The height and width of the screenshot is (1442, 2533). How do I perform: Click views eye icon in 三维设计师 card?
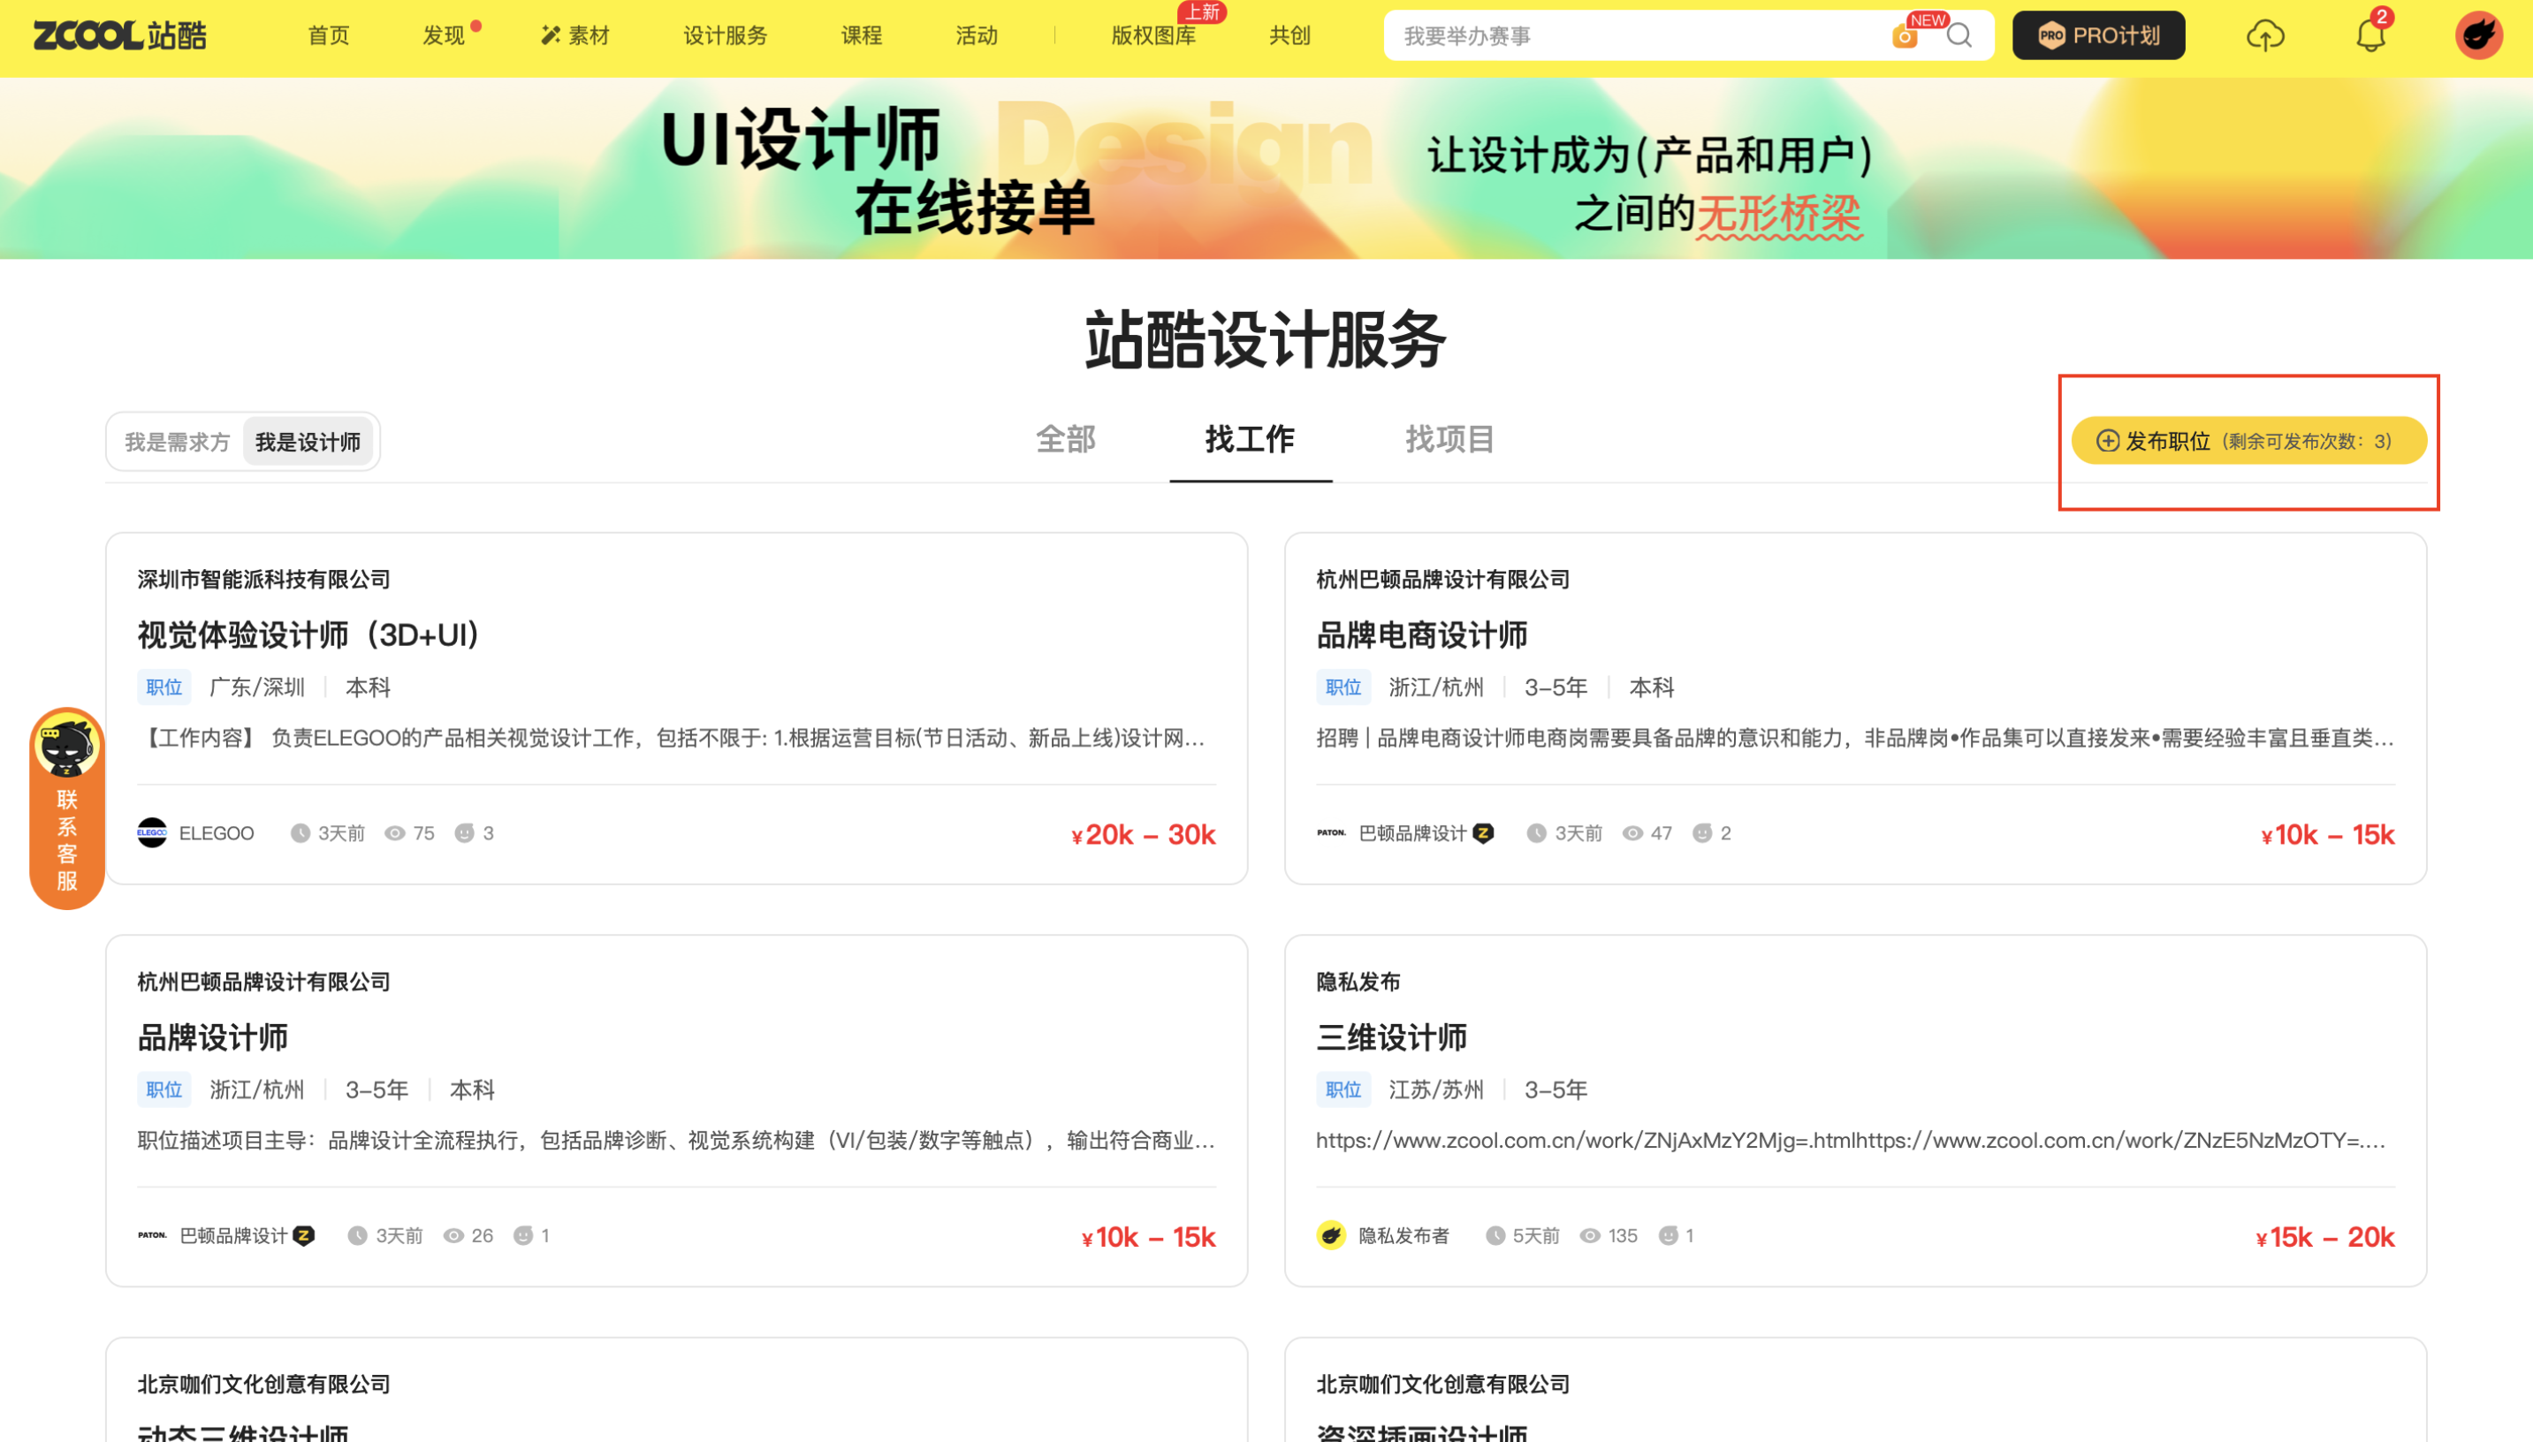1589,1235
